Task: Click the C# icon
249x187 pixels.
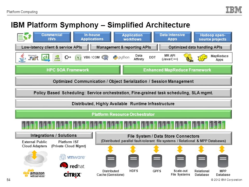Action: click(46, 58)
